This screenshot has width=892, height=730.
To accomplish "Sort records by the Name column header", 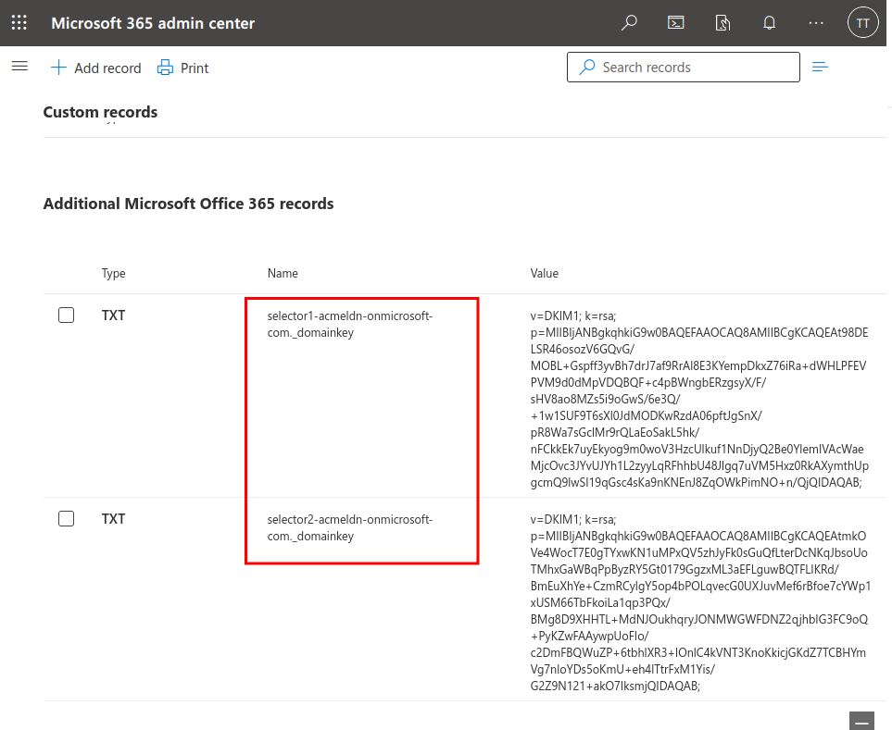I will [x=283, y=274].
